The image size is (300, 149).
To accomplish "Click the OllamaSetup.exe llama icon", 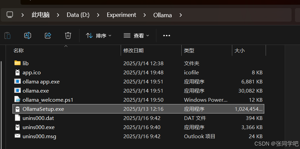I will tap(18, 109).
